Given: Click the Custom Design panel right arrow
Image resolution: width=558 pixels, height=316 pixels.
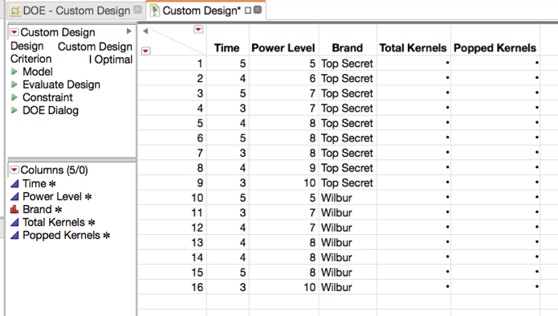Looking at the screenshot, I should tap(128, 31).
